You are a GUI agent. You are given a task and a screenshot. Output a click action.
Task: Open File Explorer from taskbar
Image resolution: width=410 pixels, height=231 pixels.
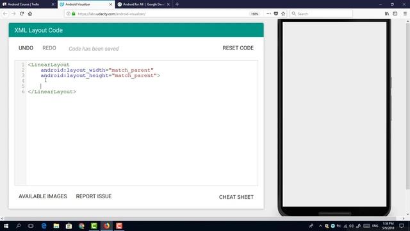[56, 226]
